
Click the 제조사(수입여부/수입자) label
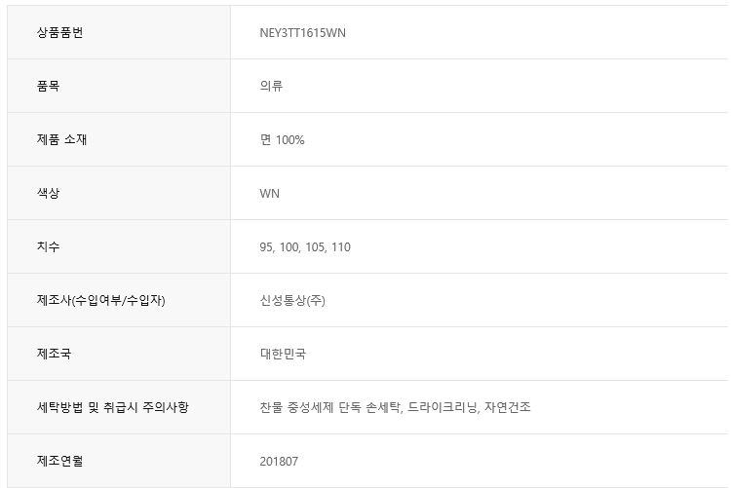(100, 300)
